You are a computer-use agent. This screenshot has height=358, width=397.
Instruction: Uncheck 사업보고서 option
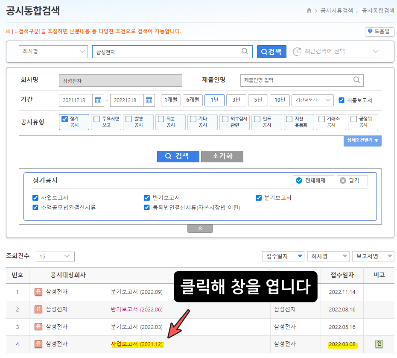coord(35,198)
